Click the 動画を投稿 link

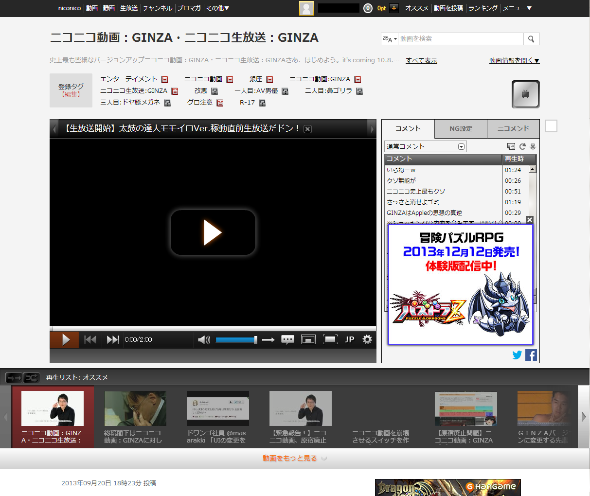[x=448, y=8]
